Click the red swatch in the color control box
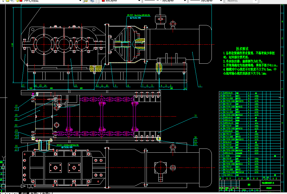The image size is (287, 194). pyautogui.click(x=103, y=1)
